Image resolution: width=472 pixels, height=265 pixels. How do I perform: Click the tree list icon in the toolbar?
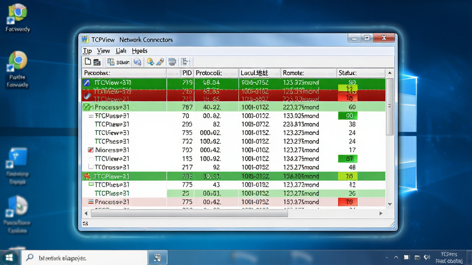tap(185, 62)
